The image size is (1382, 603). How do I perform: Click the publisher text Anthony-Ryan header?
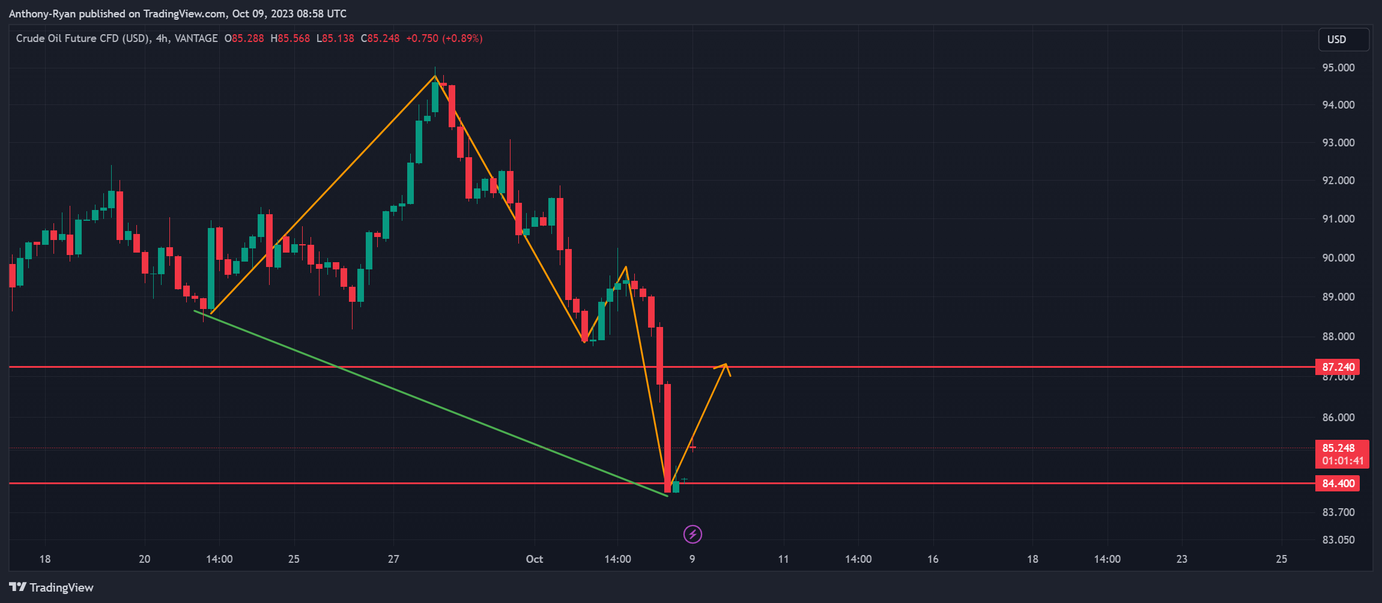pos(178,14)
